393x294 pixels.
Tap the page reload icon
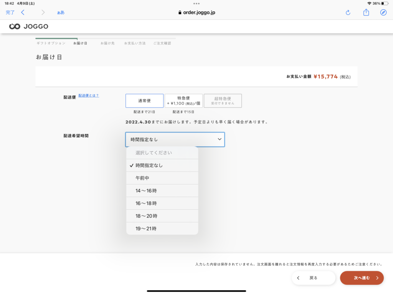[348, 12]
